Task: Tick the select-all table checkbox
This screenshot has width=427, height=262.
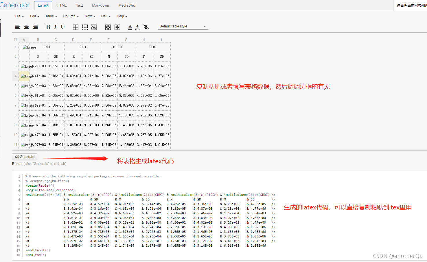Action: click(x=15, y=40)
